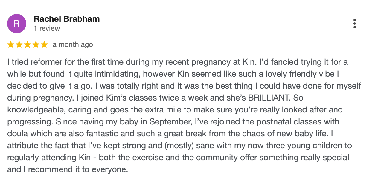Click the first gold rating star
The height and width of the screenshot is (179, 375).
pyautogui.click(x=11, y=45)
